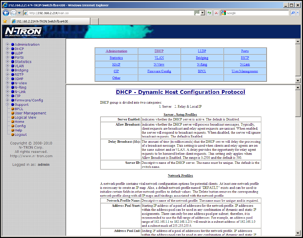Click the Other link in top table
Screen dimensions: 303x238
point(116,78)
